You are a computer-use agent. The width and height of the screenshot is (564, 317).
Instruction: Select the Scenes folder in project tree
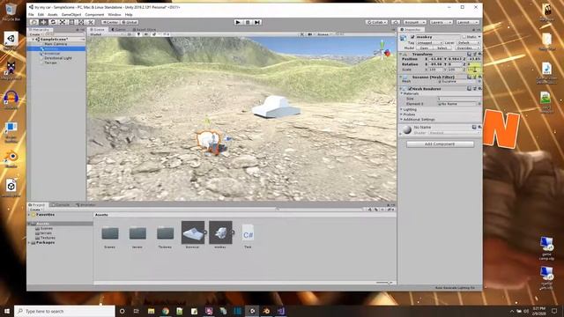pyautogui.click(x=44, y=229)
